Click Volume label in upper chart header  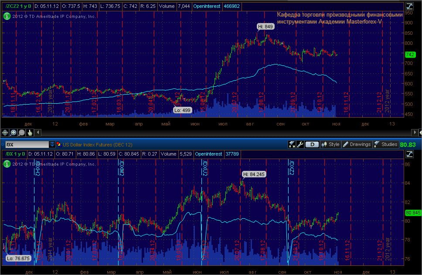click(167, 6)
